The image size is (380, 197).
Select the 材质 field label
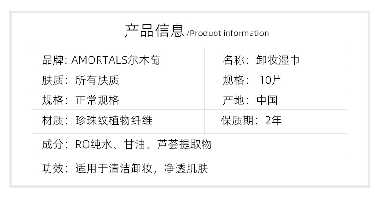click(52, 120)
